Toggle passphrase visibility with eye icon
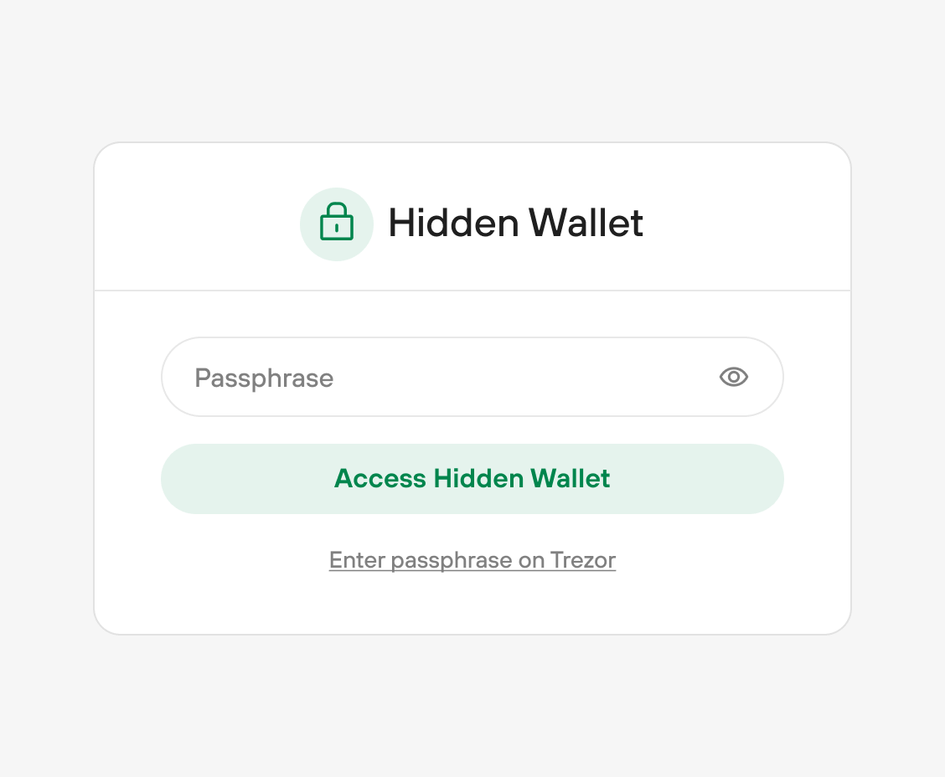The height and width of the screenshot is (777, 945). point(733,377)
